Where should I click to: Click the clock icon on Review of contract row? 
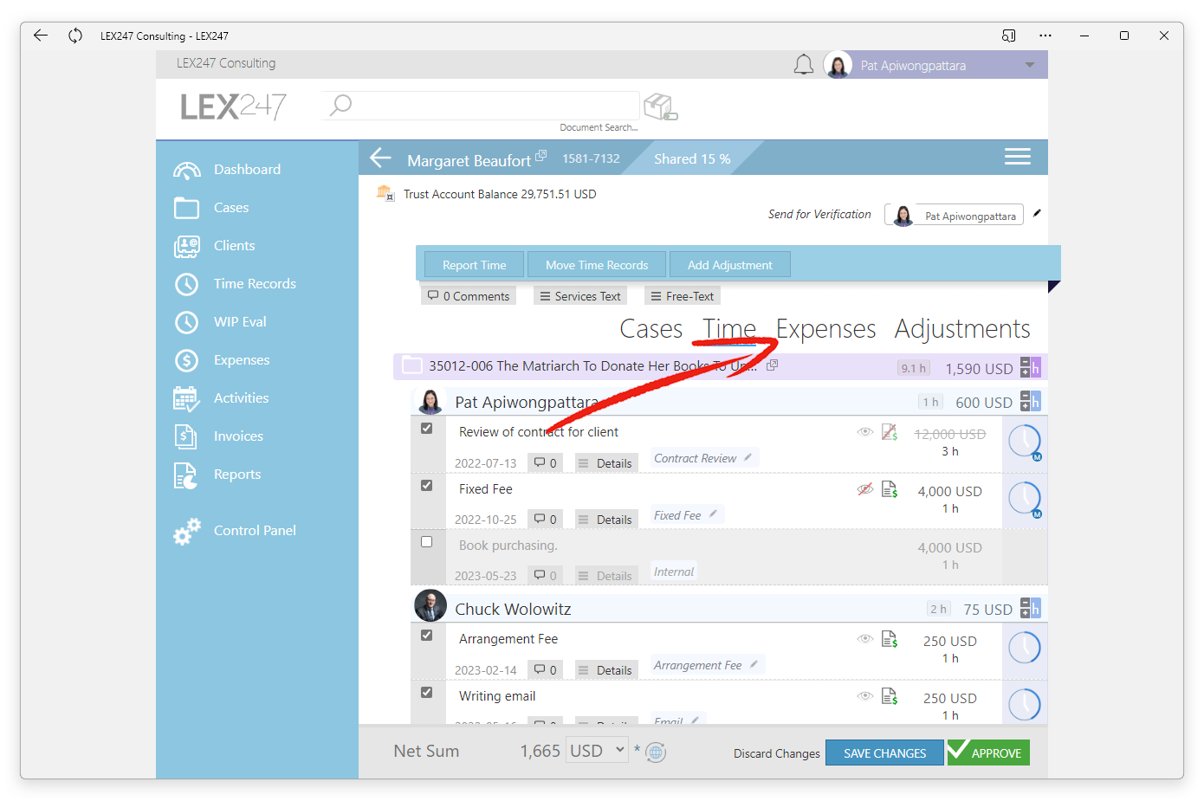tap(1025, 442)
